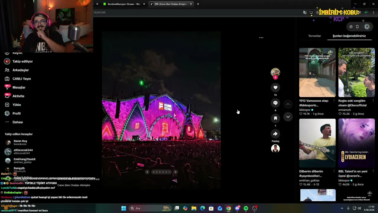The width and height of the screenshot is (378, 213).
Task: Open options for Dilberim dilberim video
Action: pyautogui.click(x=334, y=171)
